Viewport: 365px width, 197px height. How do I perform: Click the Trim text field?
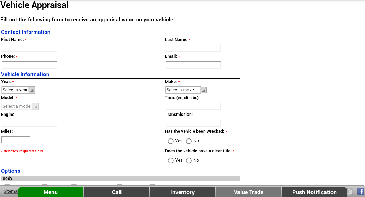[193, 106]
